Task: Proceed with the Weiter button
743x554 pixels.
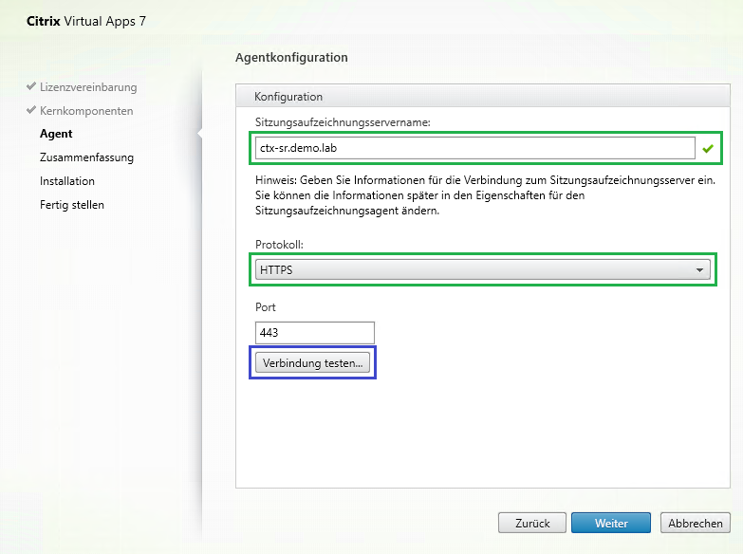Action: 611,523
